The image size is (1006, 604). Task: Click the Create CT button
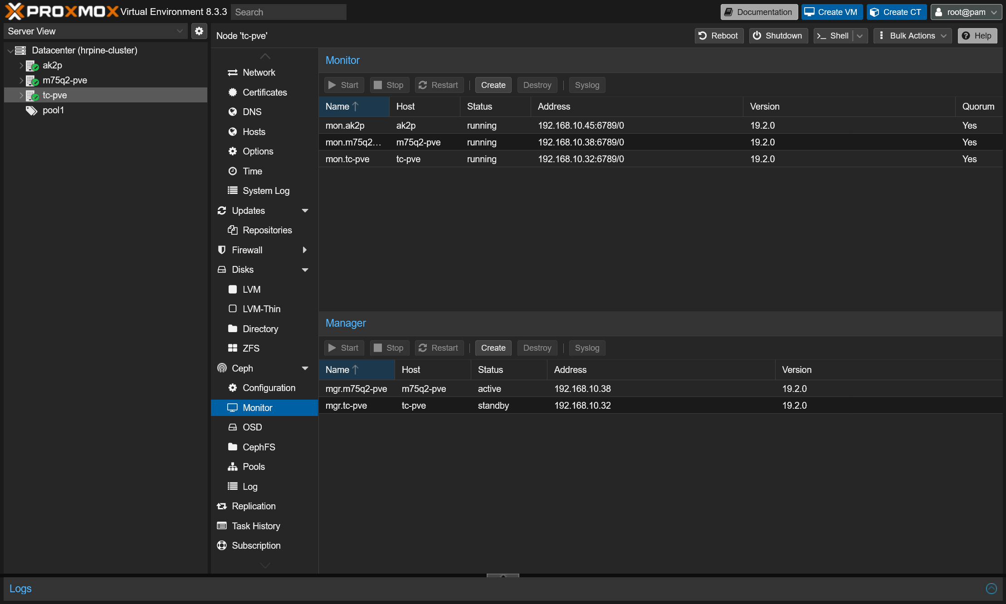coord(897,12)
